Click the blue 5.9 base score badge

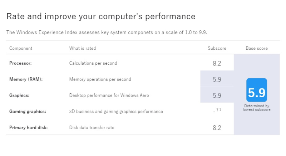click(x=257, y=90)
